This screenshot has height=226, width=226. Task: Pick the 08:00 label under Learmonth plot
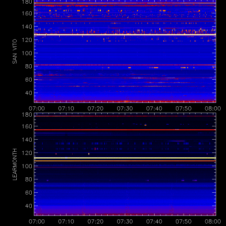pyautogui.click(x=213, y=221)
